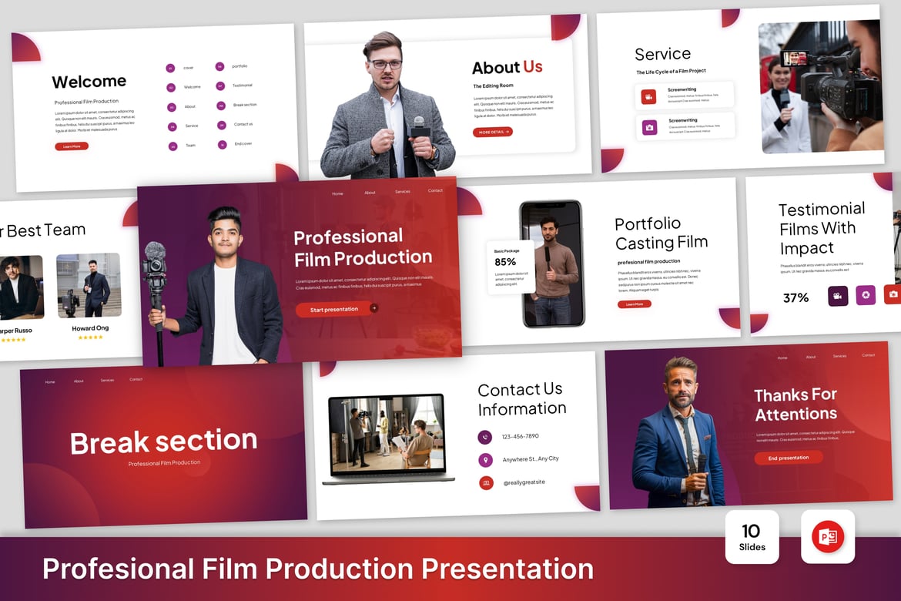Image resolution: width=901 pixels, height=601 pixels.
Task: Click the phone mockup on Portfolio slide
Action: [x=551, y=264]
